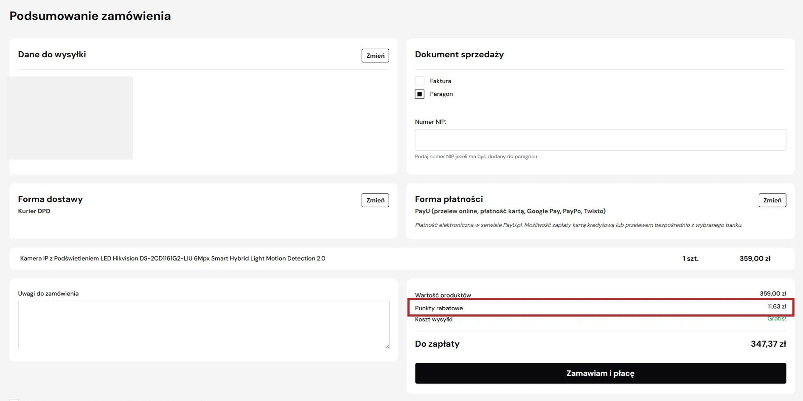The image size is (803, 401).
Task: Click the Punkty rabatowe discount row
Action: 600,307
